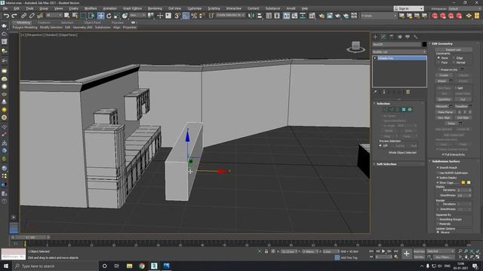
Task: Click the Windows Start button
Action: 5,266
